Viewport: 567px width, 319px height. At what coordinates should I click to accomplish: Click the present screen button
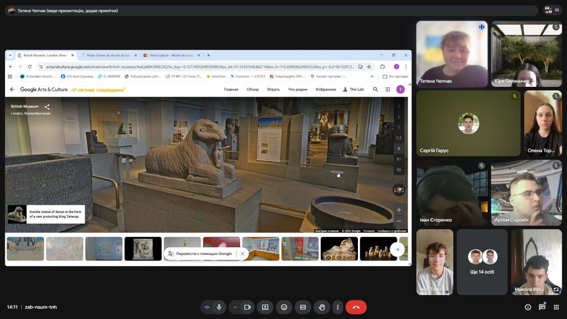[265, 307]
